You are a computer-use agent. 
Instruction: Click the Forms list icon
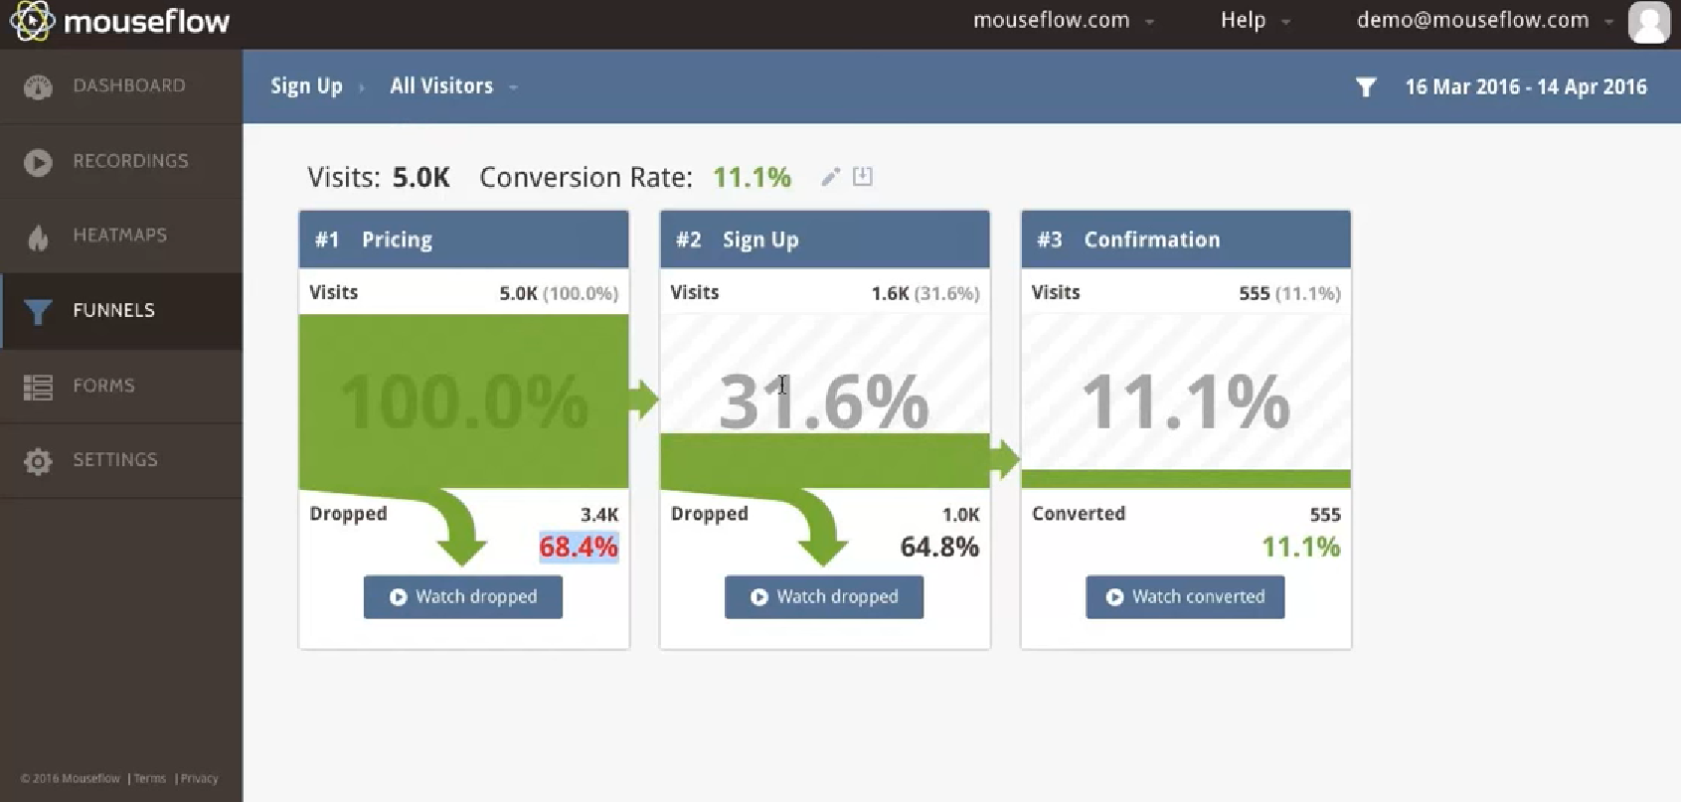[x=38, y=387]
